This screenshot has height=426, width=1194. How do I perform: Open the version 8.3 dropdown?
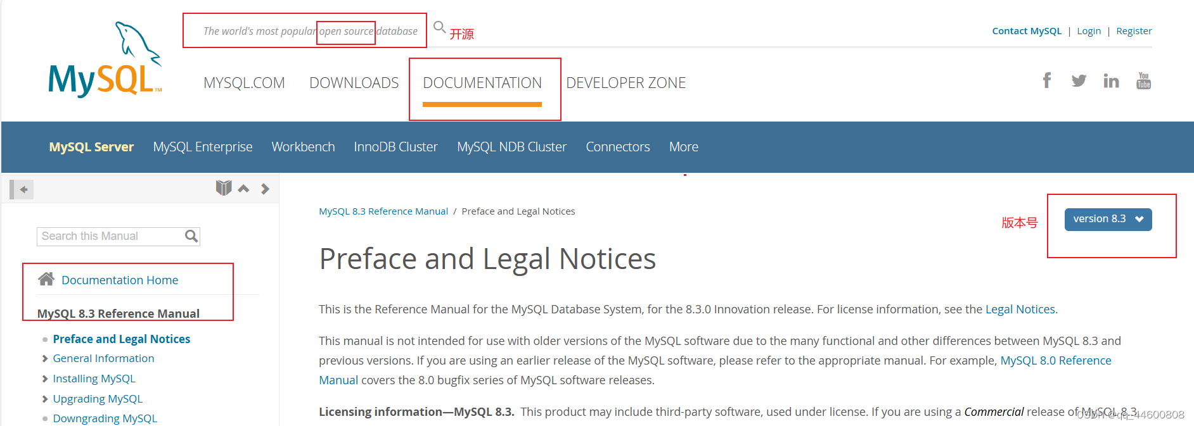(1108, 219)
